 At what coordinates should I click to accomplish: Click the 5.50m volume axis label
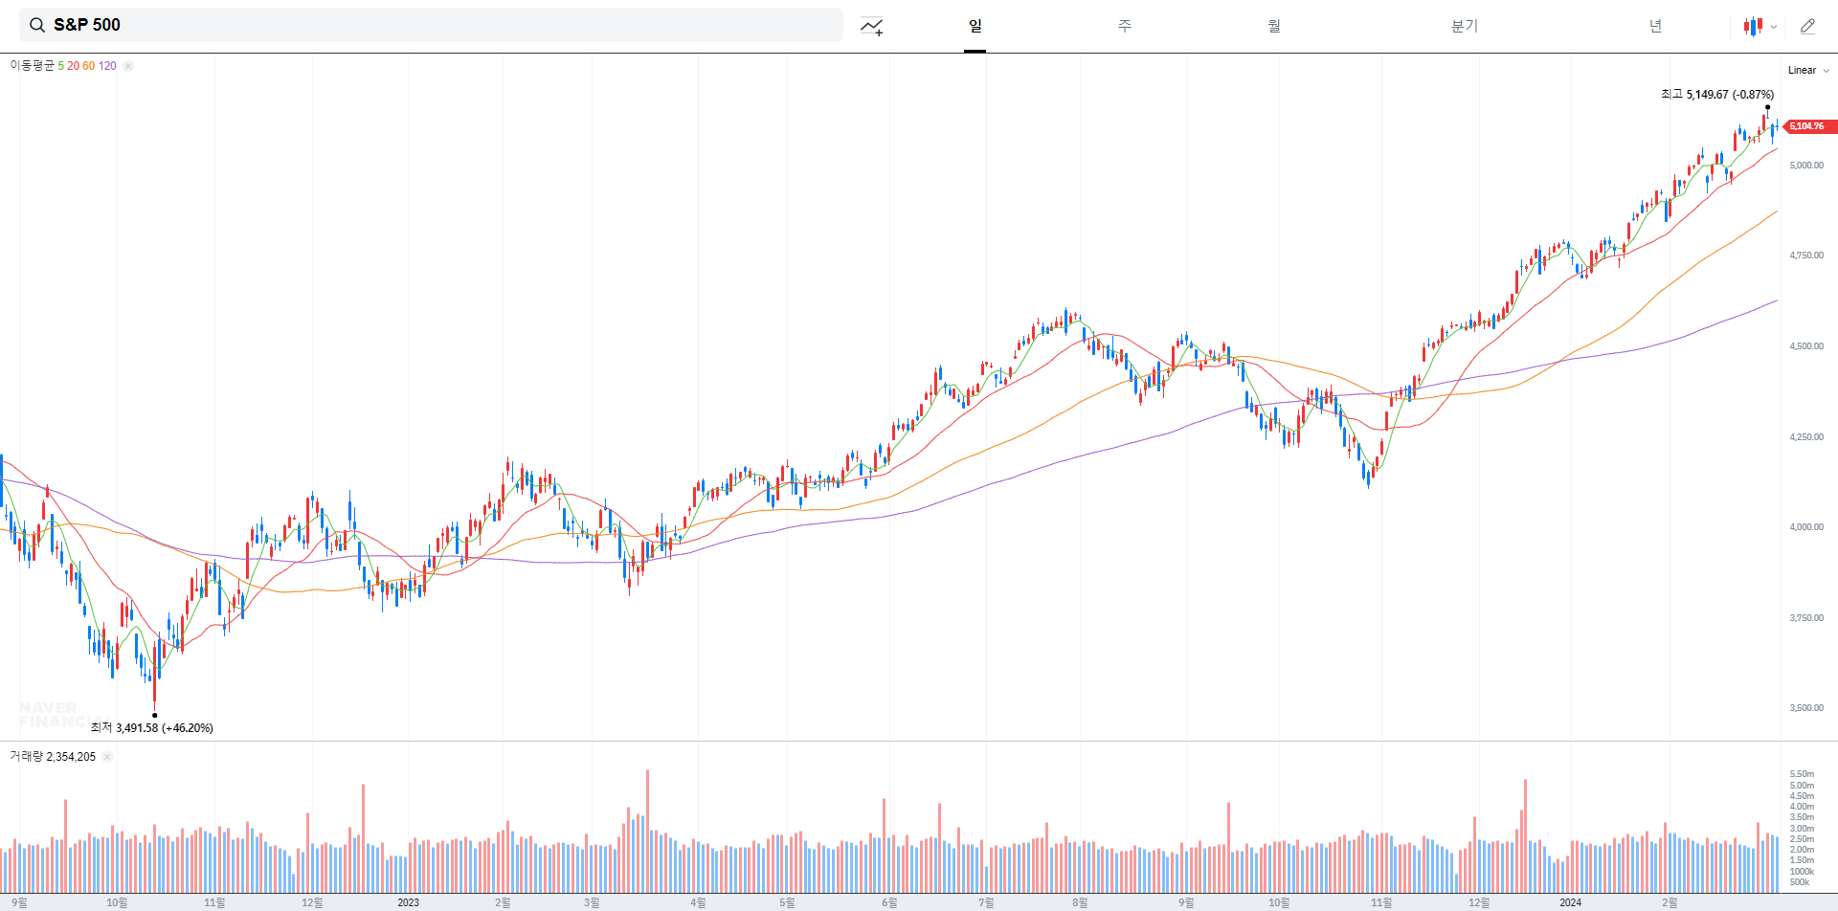click(1802, 774)
